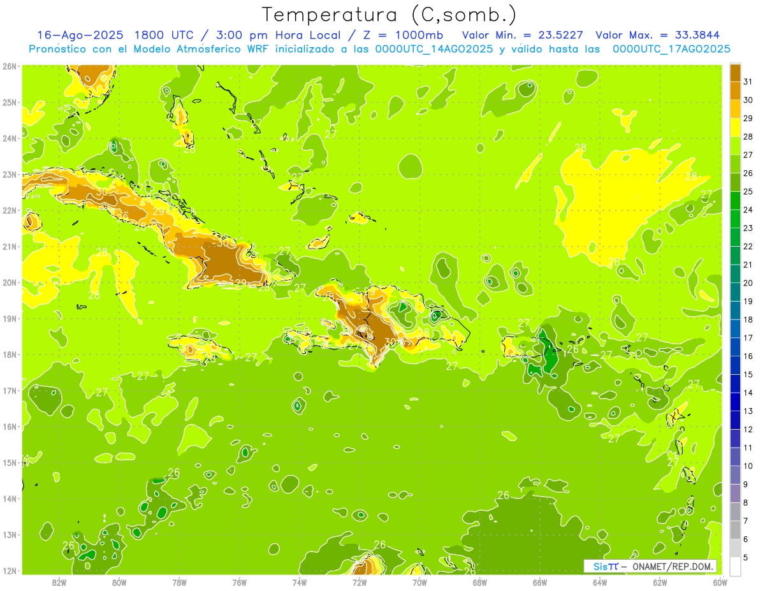Viewport: 765px width, 591px height.
Task: Click the "62W" longitude axis label
Action: [660, 581]
